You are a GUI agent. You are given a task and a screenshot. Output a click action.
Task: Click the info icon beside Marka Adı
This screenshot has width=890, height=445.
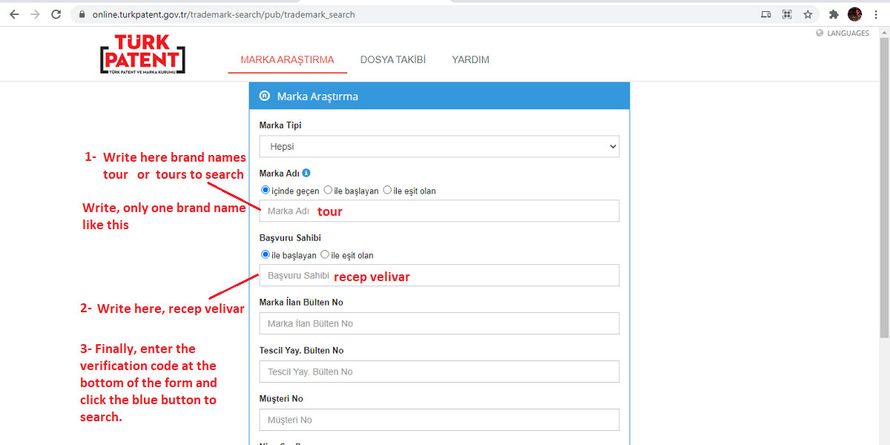(x=306, y=173)
